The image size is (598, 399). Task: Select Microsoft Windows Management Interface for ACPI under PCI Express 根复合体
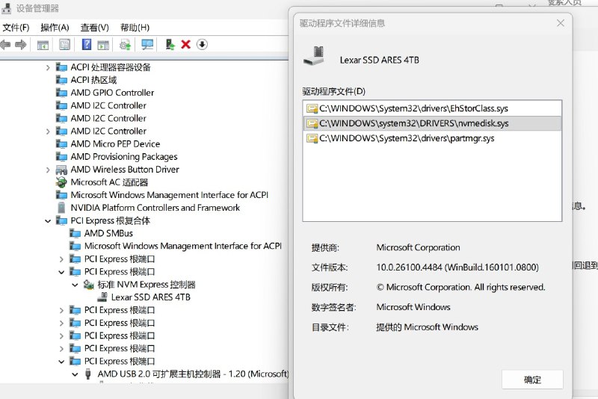[183, 246]
